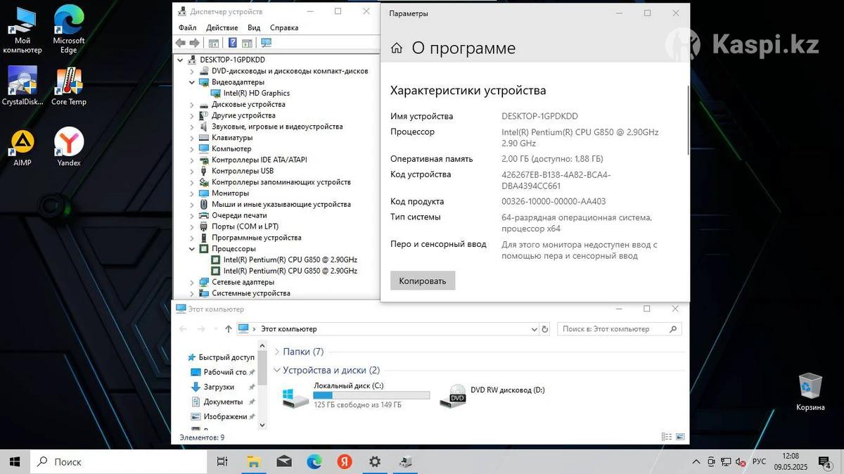Open the notification center with 4 notifications

click(824, 462)
